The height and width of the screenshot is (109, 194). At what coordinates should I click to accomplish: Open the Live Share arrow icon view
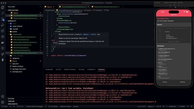pos(3,54)
